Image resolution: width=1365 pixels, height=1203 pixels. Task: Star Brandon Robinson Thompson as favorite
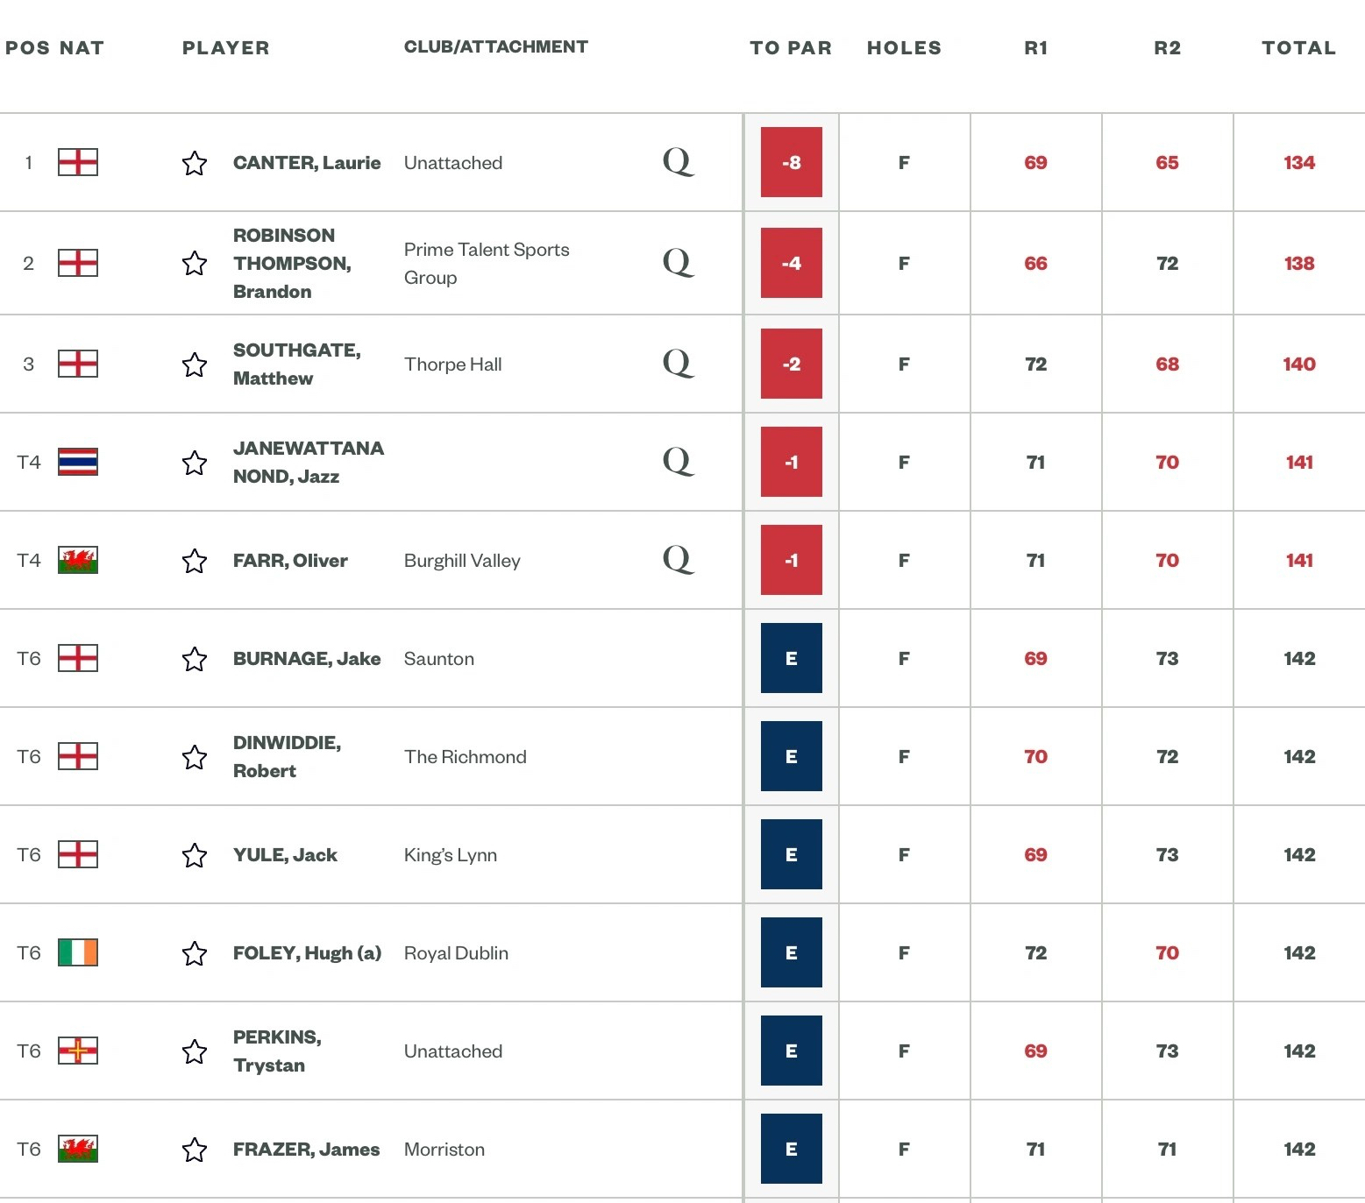[x=195, y=263]
